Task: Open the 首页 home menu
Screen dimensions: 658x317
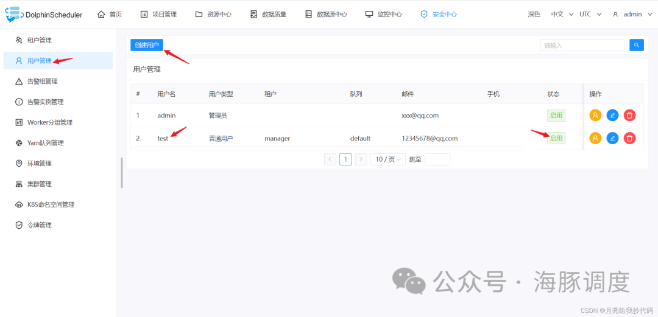Action: [110, 14]
